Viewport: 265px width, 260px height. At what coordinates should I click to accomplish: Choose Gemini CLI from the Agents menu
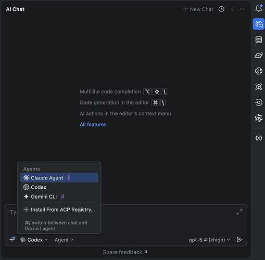click(x=59, y=197)
